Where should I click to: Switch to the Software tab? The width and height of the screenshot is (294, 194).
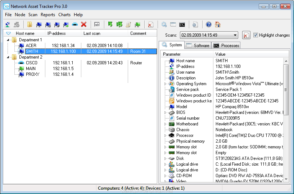[198, 46]
